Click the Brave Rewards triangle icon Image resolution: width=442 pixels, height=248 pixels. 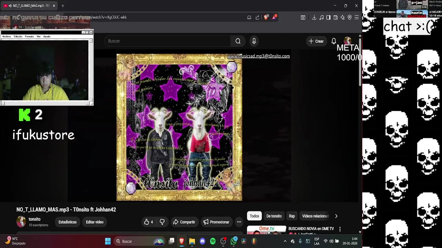coord(274,17)
